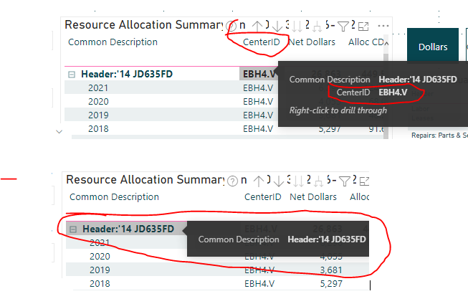Click EBH4.V cell in 2020 row, top visual
Screen dimensions: 468x304
(x=258, y=102)
